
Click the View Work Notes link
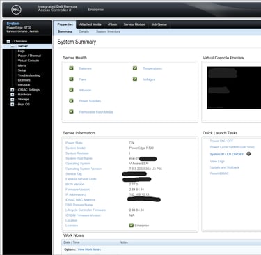click(x=89, y=249)
